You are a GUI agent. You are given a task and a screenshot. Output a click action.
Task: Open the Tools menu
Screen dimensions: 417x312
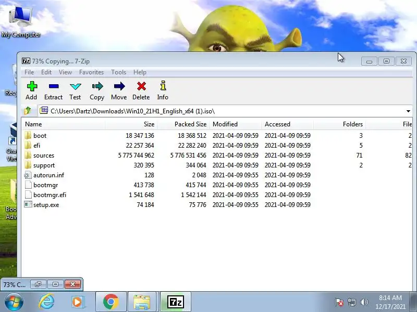(x=119, y=72)
